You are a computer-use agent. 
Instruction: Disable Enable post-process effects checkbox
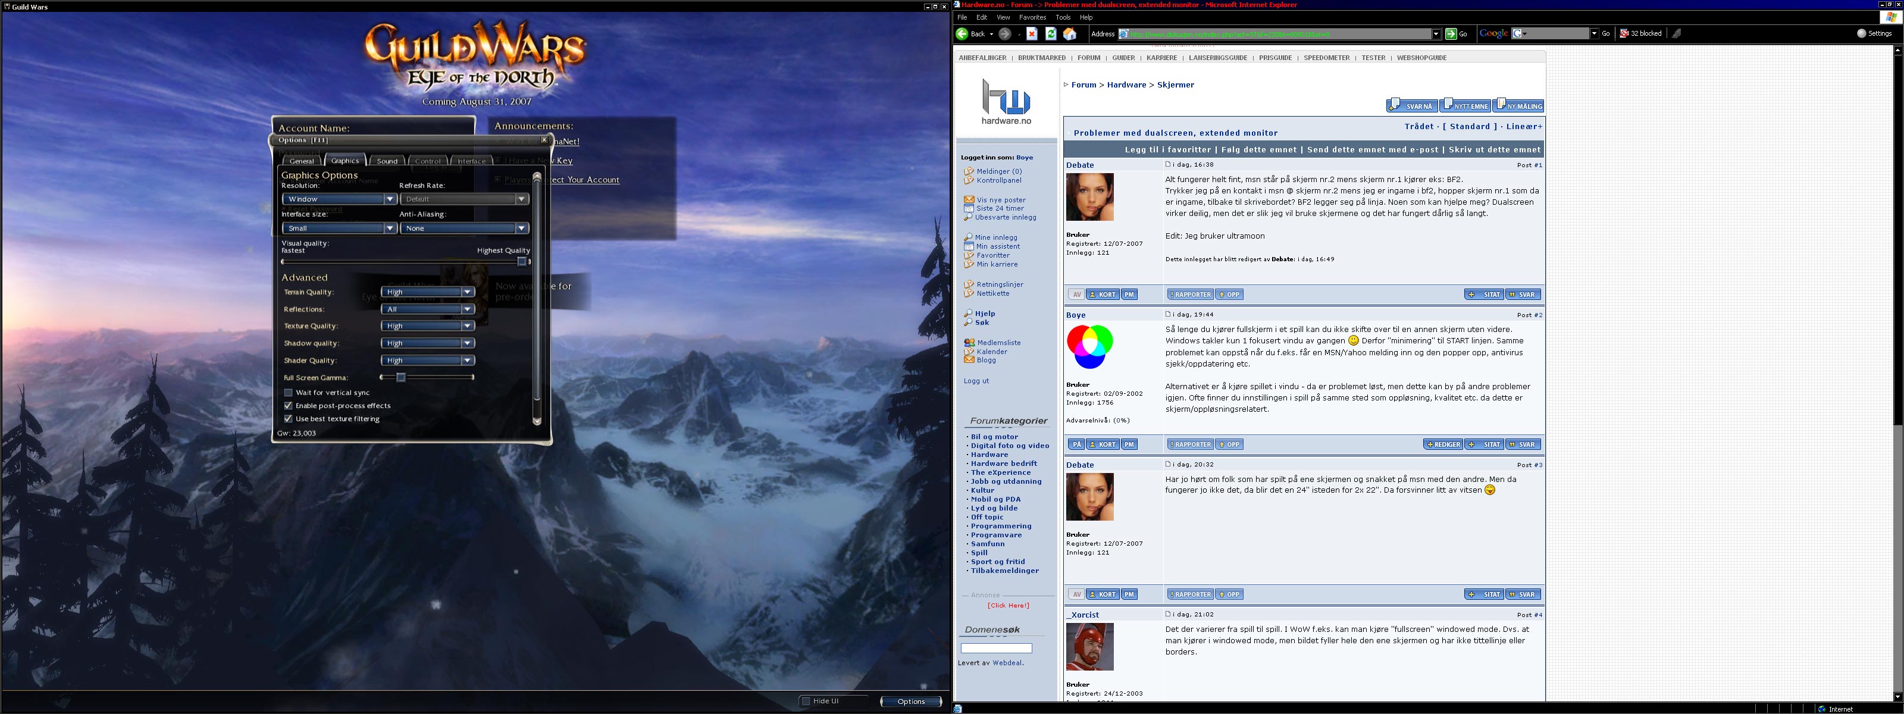click(288, 406)
